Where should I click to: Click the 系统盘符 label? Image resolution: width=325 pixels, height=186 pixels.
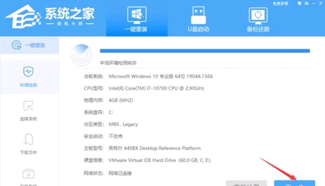pos(93,112)
